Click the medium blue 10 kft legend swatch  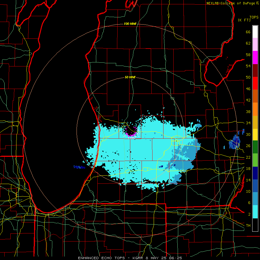pos(255,186)
